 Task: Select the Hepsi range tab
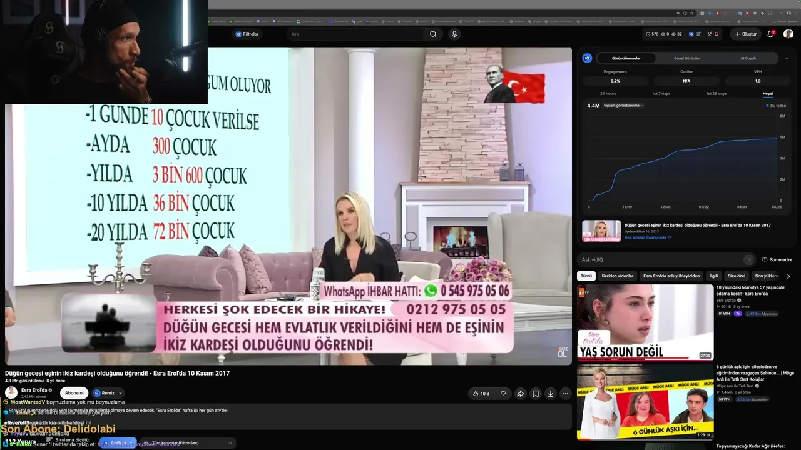768,94
